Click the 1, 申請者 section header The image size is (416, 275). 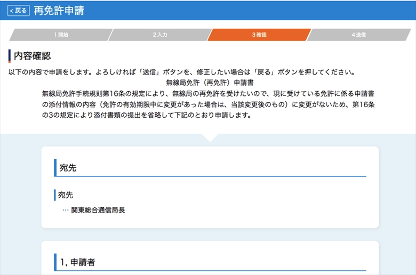(x=77, y=262)
